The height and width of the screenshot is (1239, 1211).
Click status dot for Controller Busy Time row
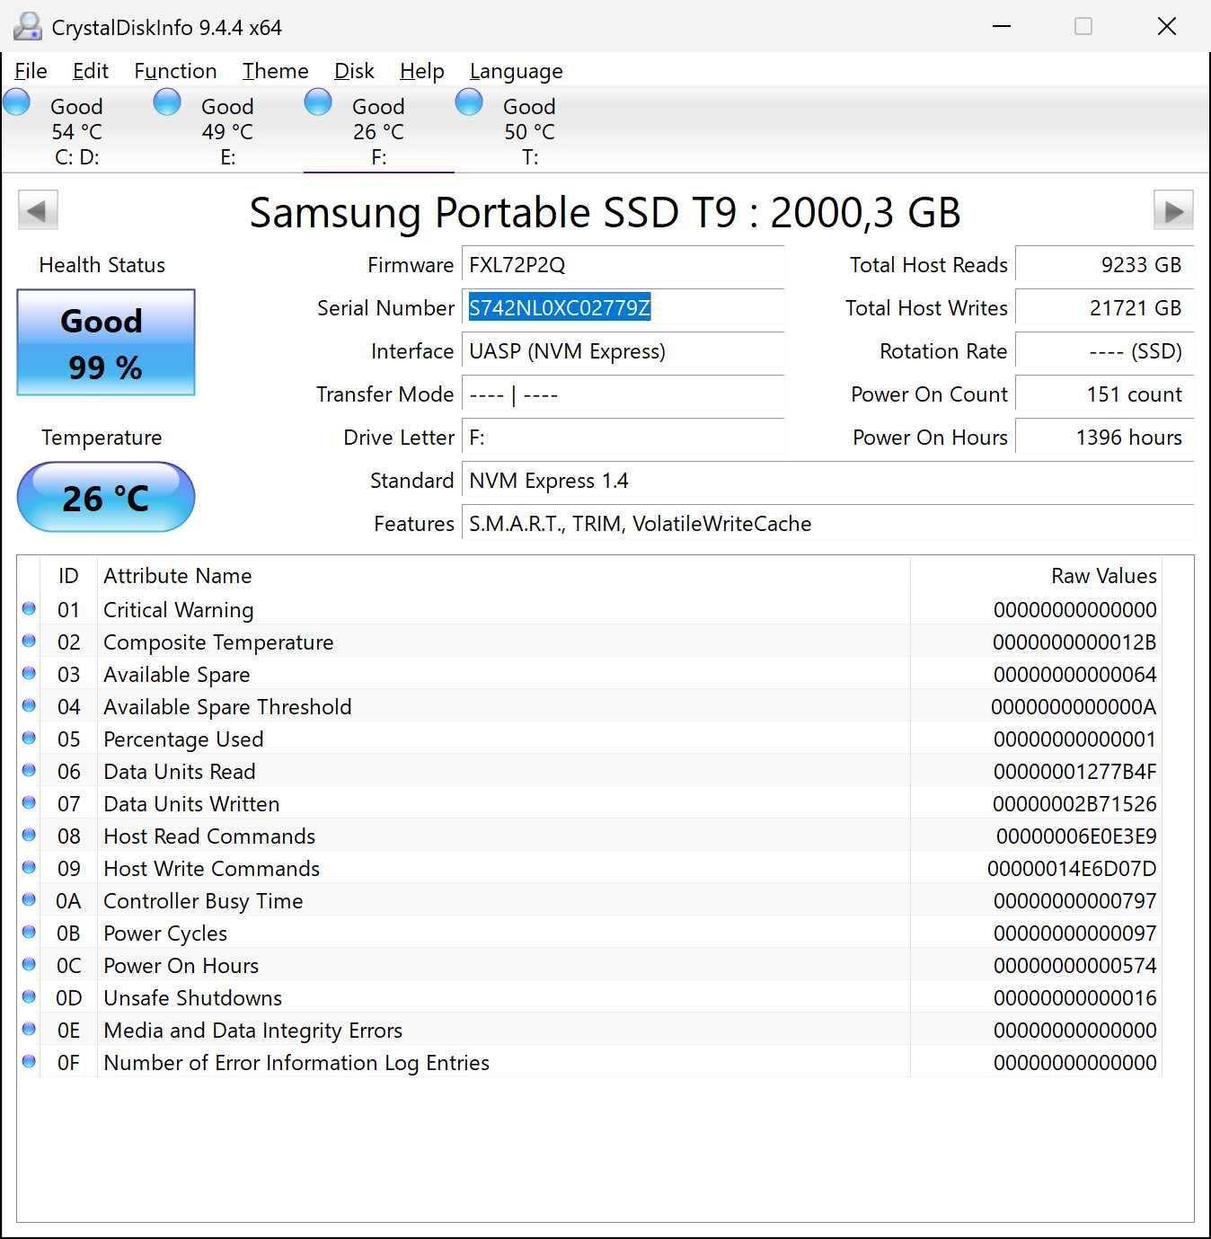(x=29, y=900)
